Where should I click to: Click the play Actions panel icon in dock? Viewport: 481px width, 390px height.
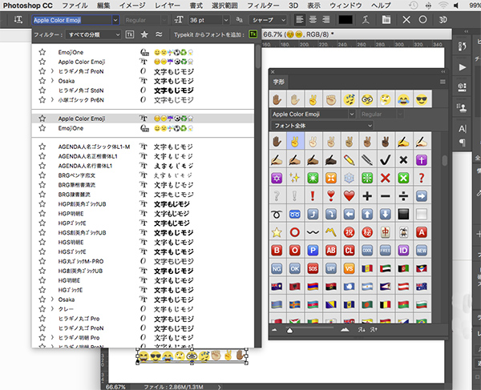462,67
